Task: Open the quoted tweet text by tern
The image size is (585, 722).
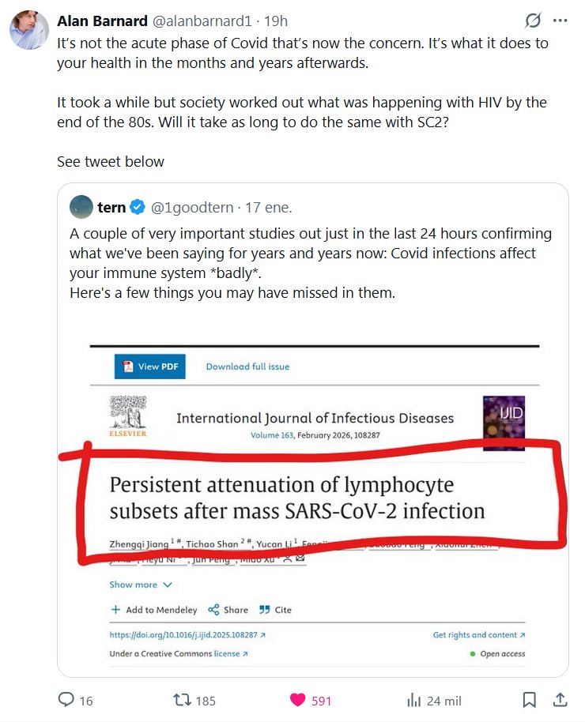Action: (x=310, y=263)
